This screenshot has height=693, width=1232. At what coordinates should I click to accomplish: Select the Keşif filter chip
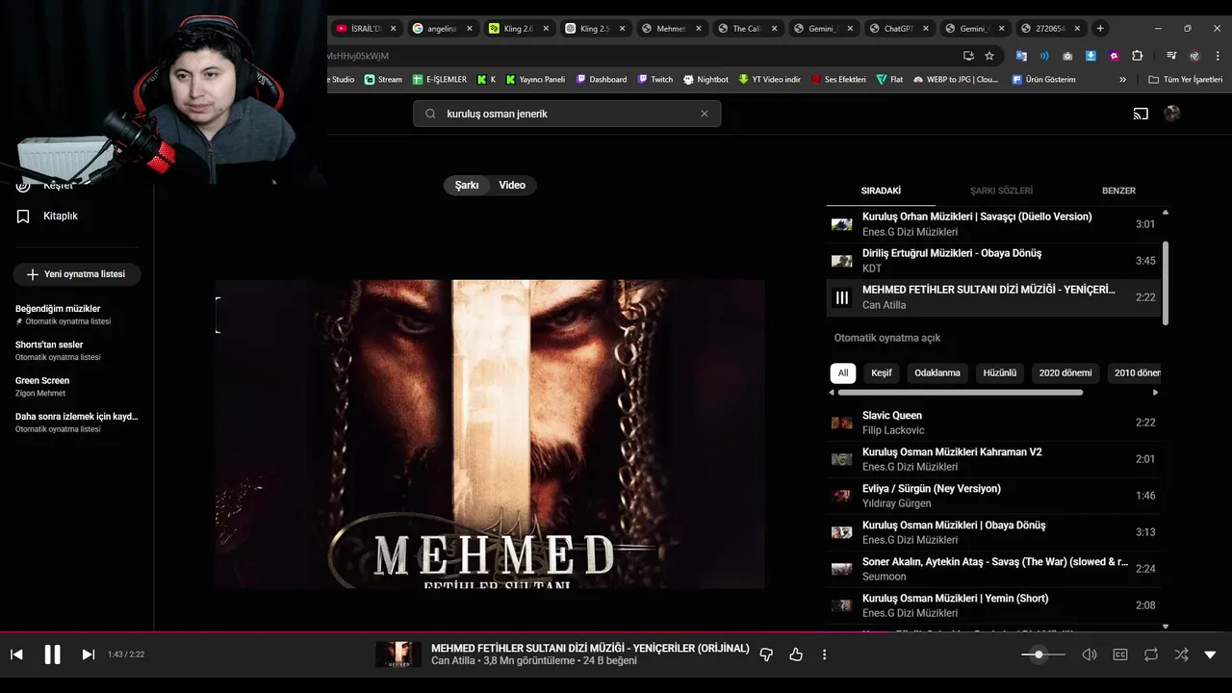click(x=882, y=372)
